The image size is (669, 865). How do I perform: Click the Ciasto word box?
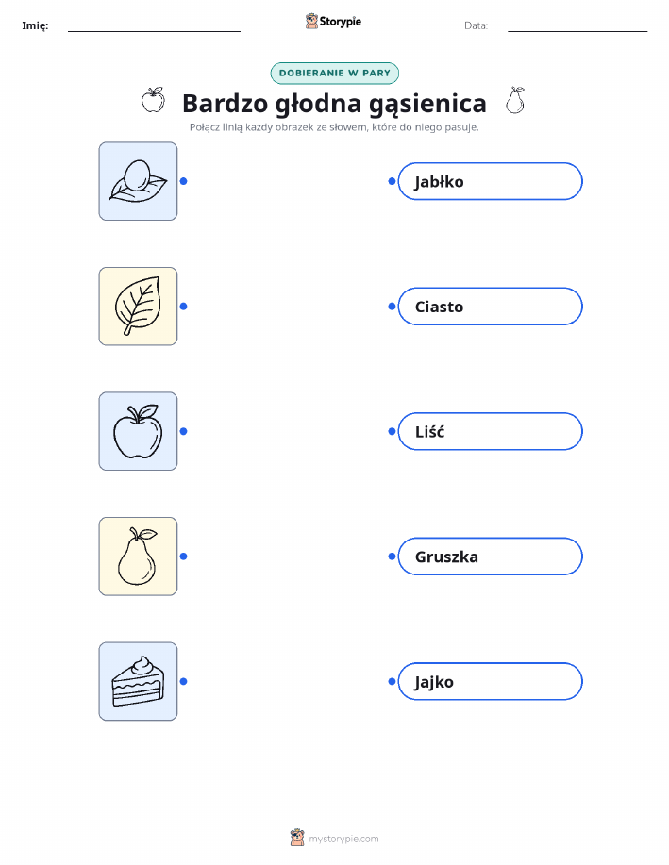(x=490, y=307)
